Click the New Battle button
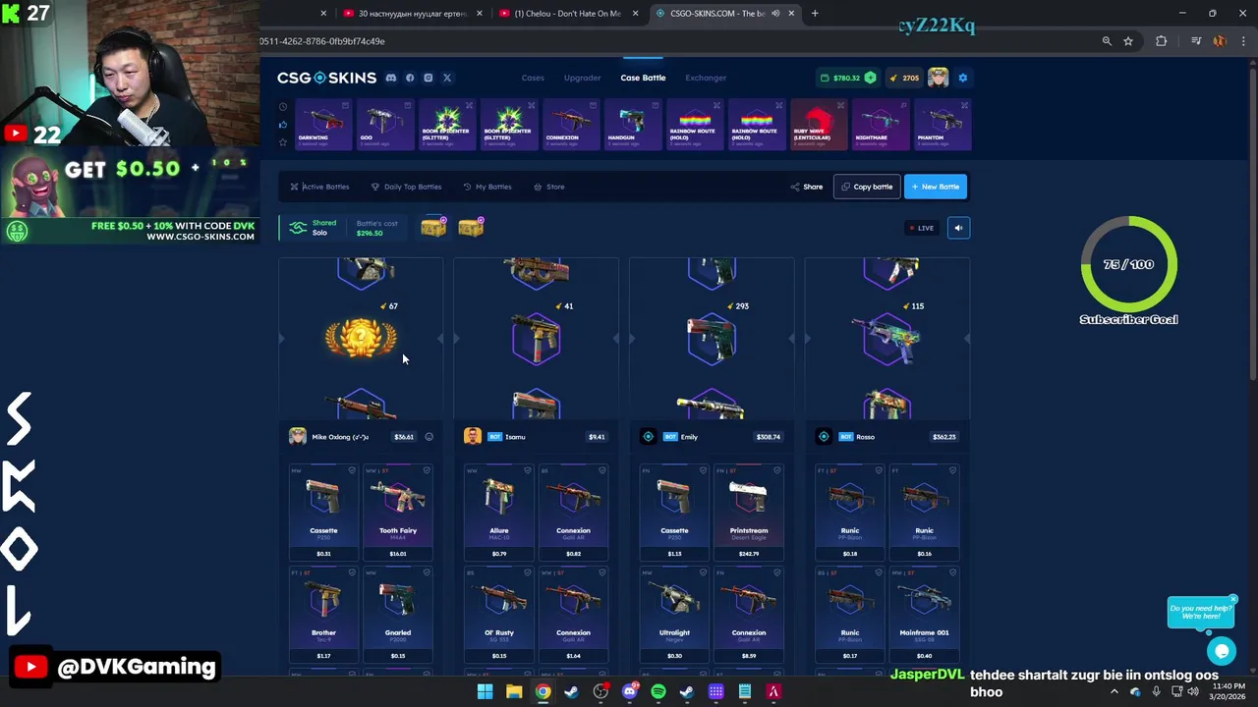1258x707 pixels. pyautogui.click(x=935, y=187)
